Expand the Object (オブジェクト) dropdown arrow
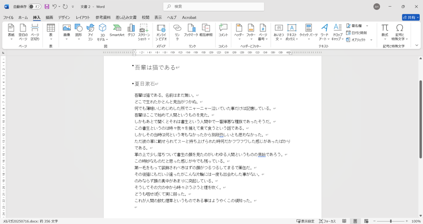The image size is (423, 224). coord(371,40)
